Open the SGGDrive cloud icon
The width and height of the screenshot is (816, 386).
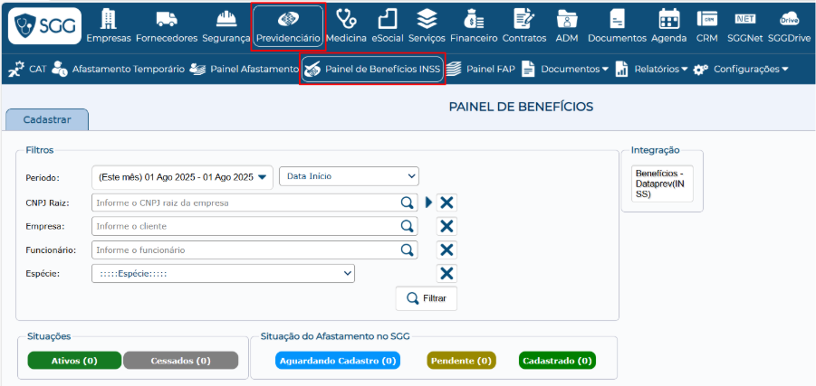pos(789,19)
